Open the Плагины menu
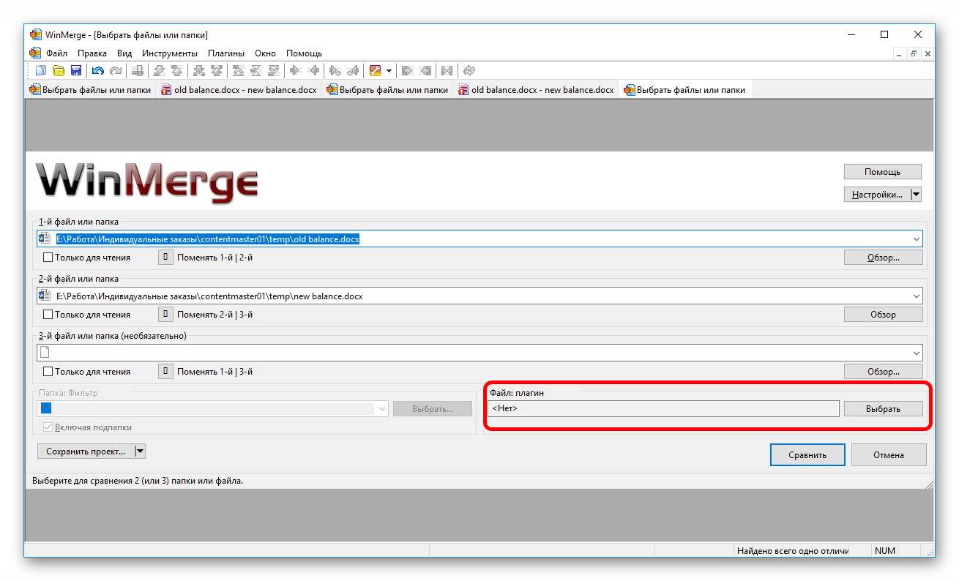 click(226, 53)
